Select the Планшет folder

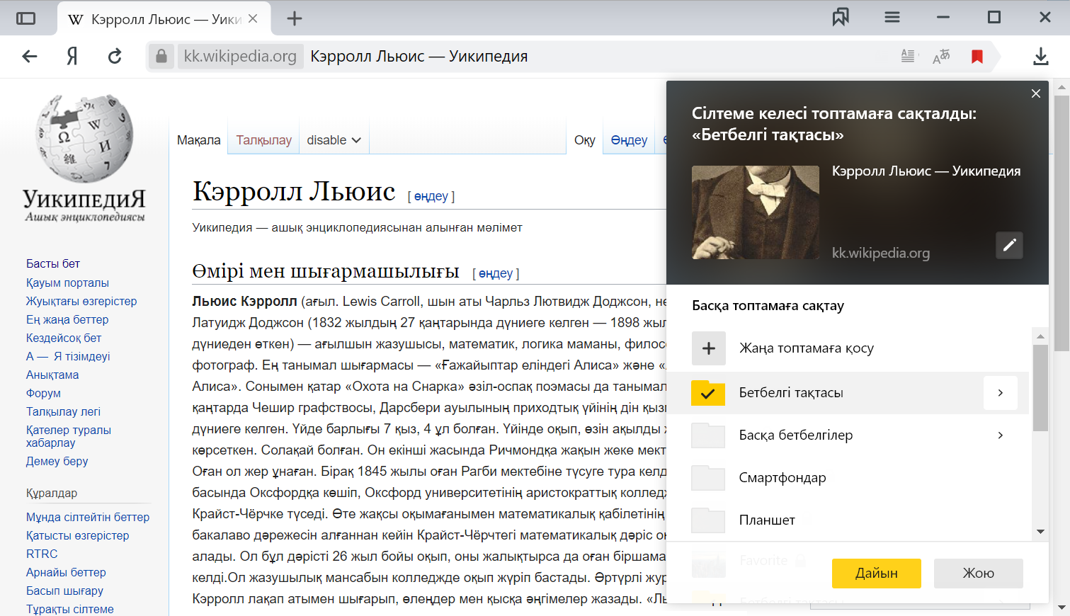point(767,520)
